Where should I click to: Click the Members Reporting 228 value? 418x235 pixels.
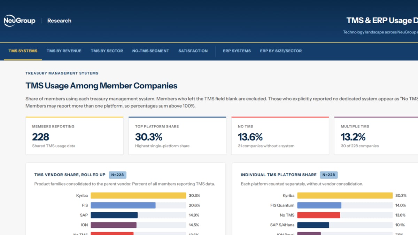tap(41, 136)
